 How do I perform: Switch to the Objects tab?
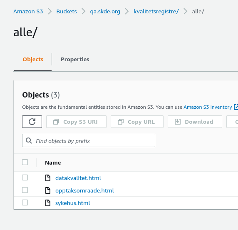click(x=33, y=59)
